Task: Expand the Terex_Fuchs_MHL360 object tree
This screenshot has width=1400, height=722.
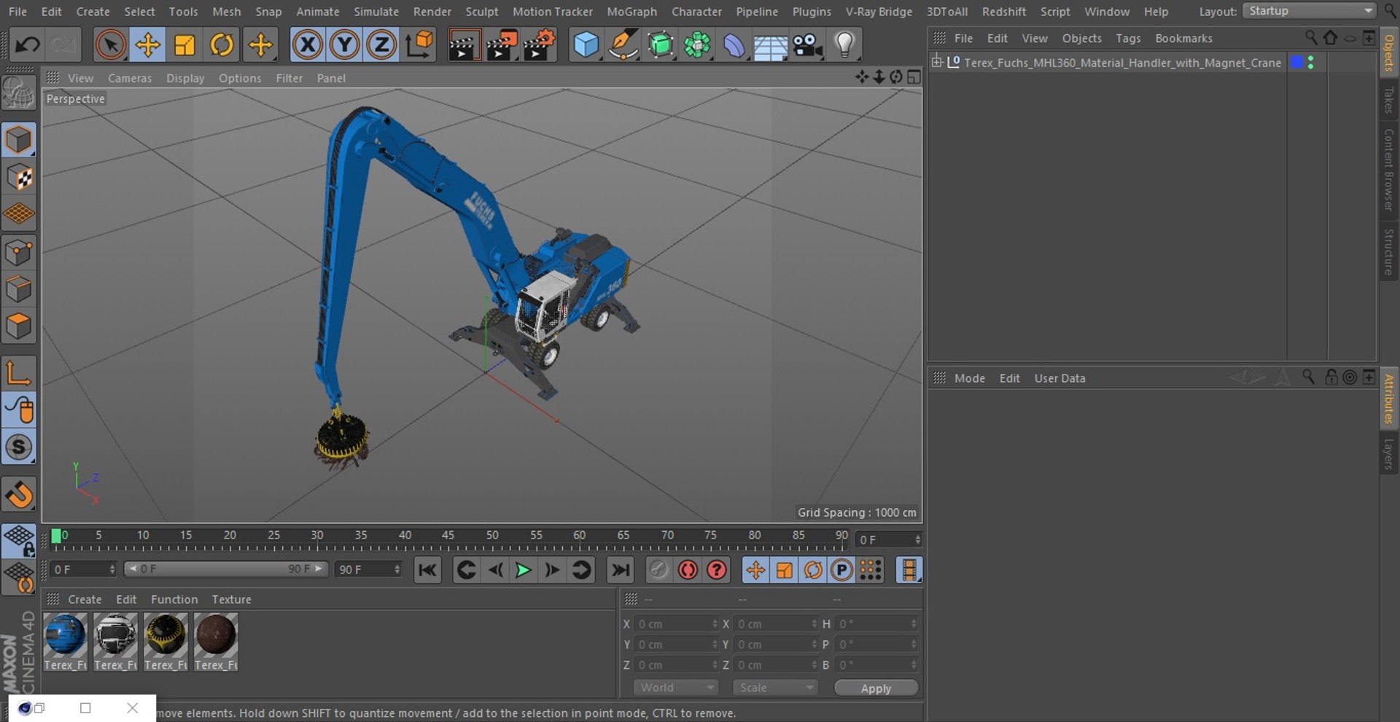Action: click(937, 62)
